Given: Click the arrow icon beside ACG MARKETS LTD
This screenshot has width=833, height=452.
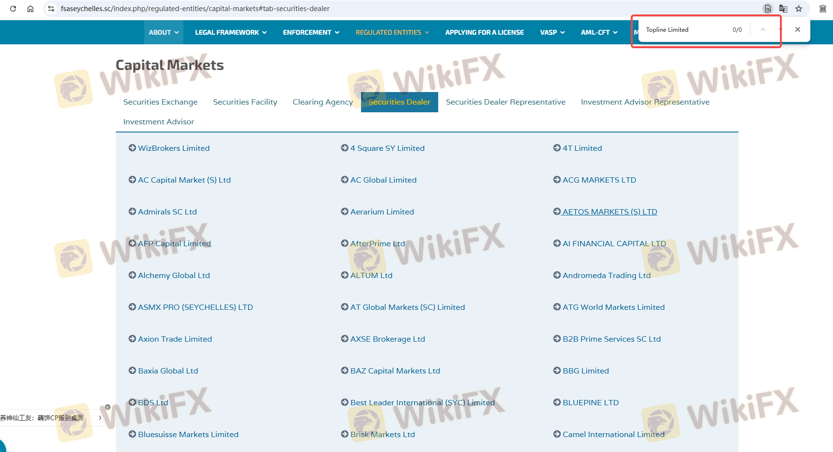Looking at the screenshot, I should 557,180.
